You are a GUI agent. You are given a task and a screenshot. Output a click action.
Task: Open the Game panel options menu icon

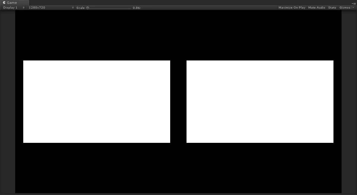(x=353, y=3)
